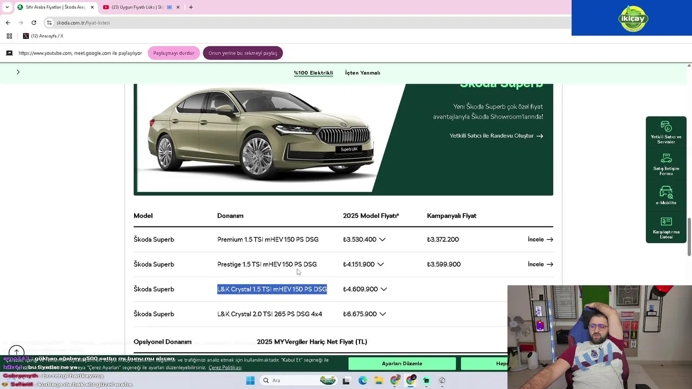Open the first Chrome profile taskbar icon
The width and height of the screenshot is (692, 389).
(395, 380)
